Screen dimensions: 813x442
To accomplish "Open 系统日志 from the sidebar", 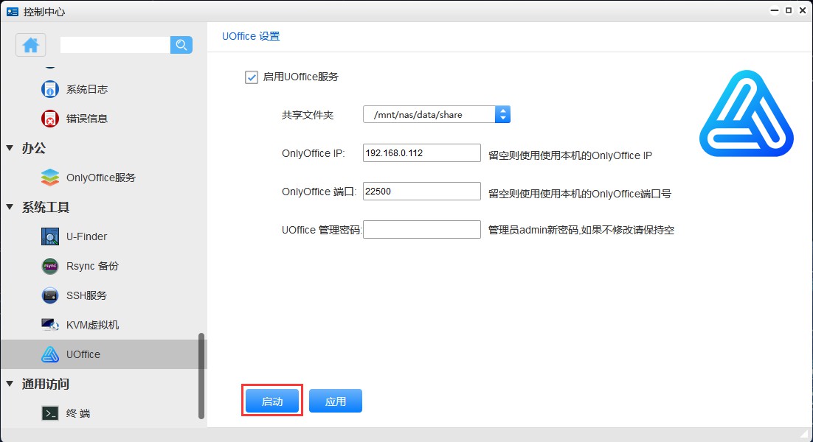I will 87,88.
